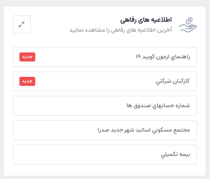This screenshot has height=179, width=210.
Task: Select the fund account numbers row
Action: (x=105, y=106)
